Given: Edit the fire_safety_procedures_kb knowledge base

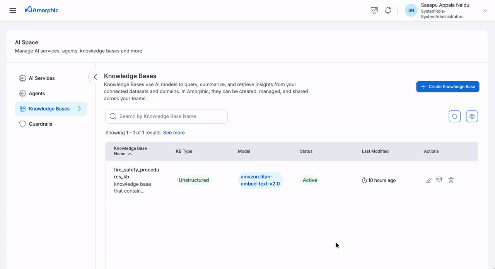Looking at the screenshot, I should point(428,180).
